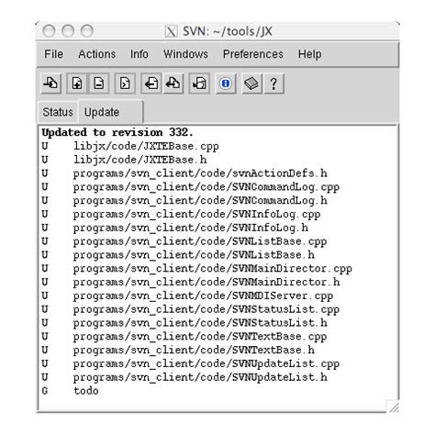Select the libjx/code/JXTEBase.cpp line
Viewport: 435px width, 435px height.
(x=130, y=146)
